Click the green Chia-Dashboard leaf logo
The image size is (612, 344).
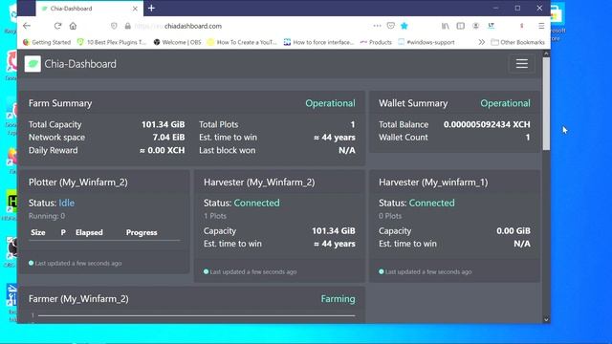click(x=33, y=64)
